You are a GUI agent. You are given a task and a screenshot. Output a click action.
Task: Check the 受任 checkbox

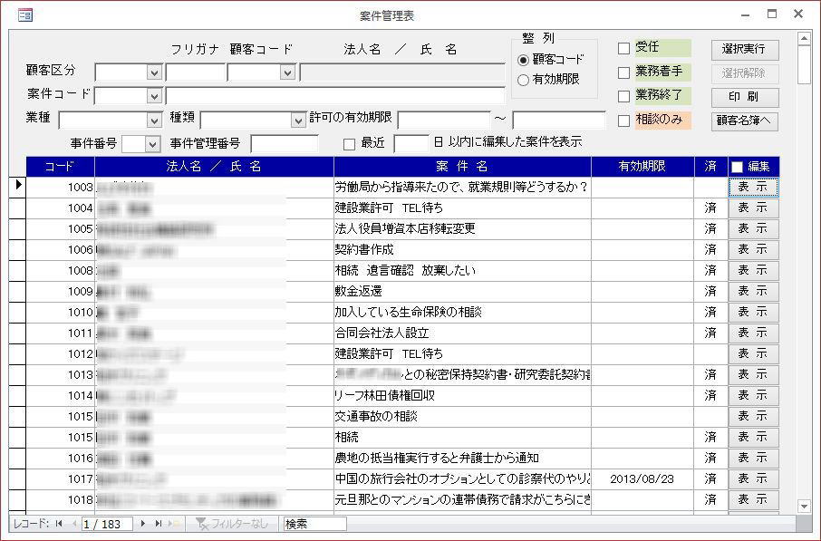(623, 48)
